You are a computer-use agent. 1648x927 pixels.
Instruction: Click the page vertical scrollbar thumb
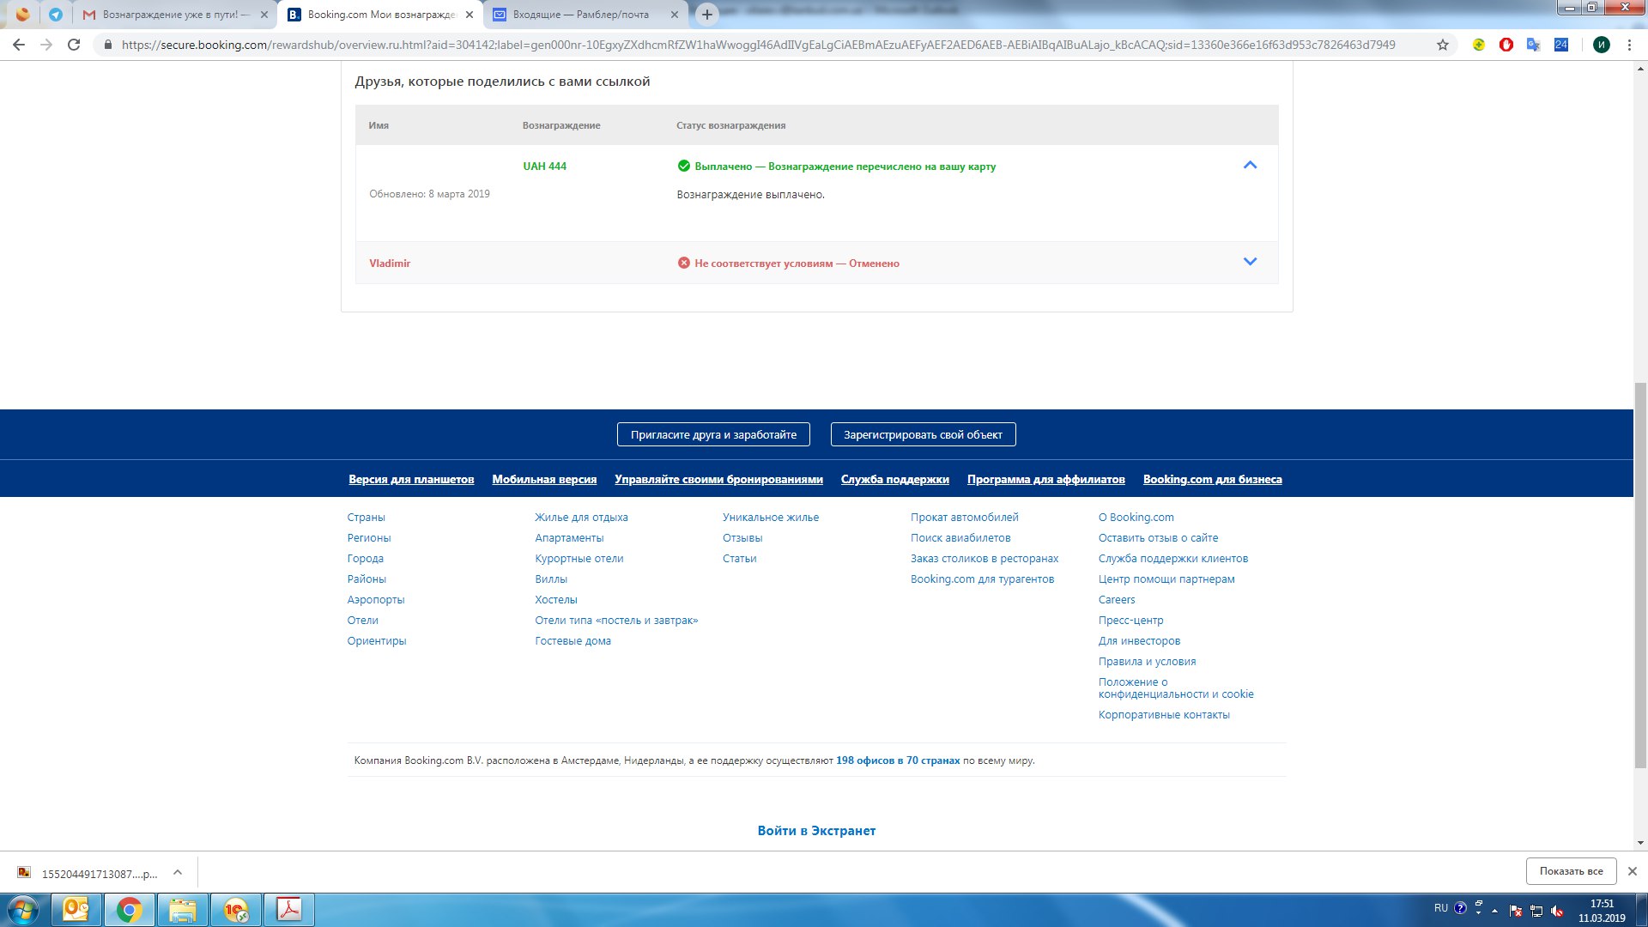coord(1640,575)
